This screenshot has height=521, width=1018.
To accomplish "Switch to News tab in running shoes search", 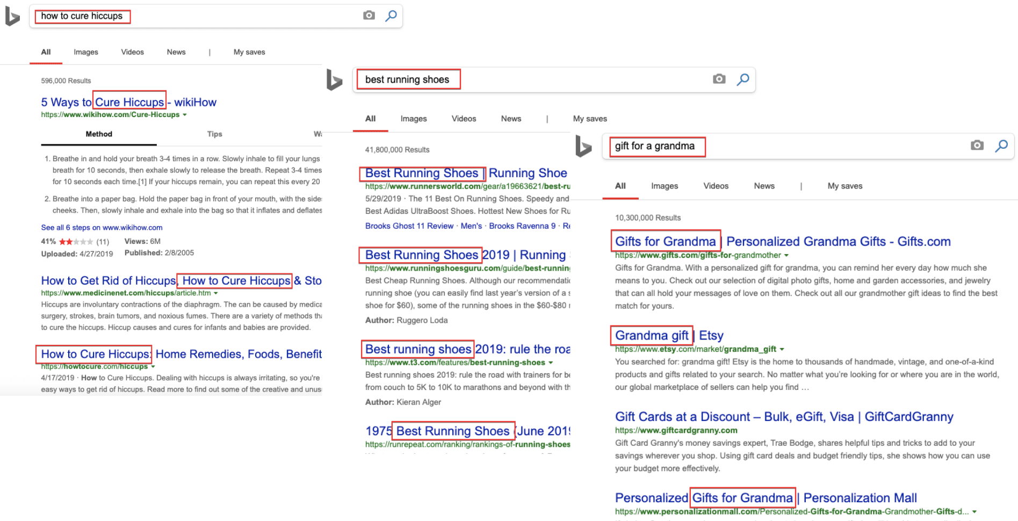I will tap(511, 119).
